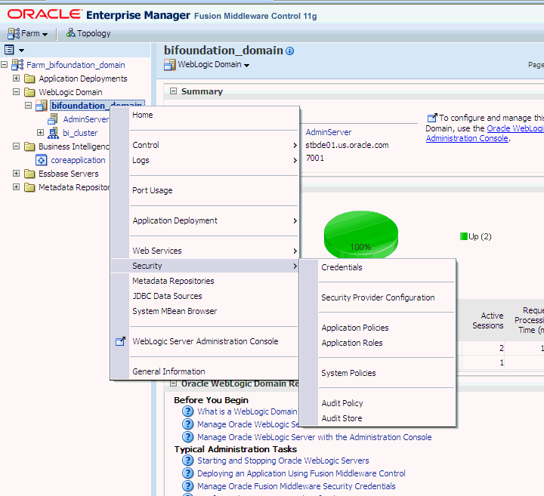The image size is (544, 496).
Task: Select Security Provider Configuration
Action: coord(378,297)
